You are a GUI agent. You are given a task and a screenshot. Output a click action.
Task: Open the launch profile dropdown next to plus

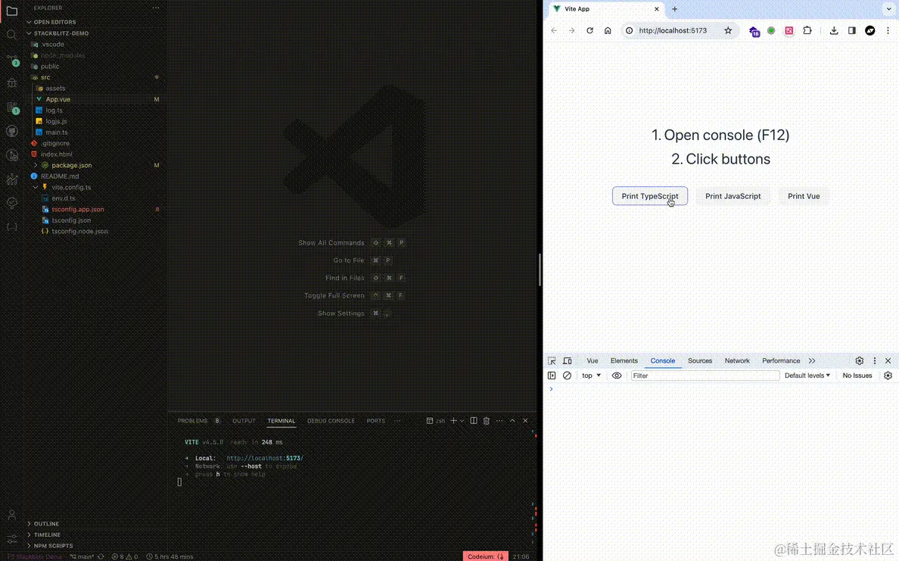(x=462, y=420)
